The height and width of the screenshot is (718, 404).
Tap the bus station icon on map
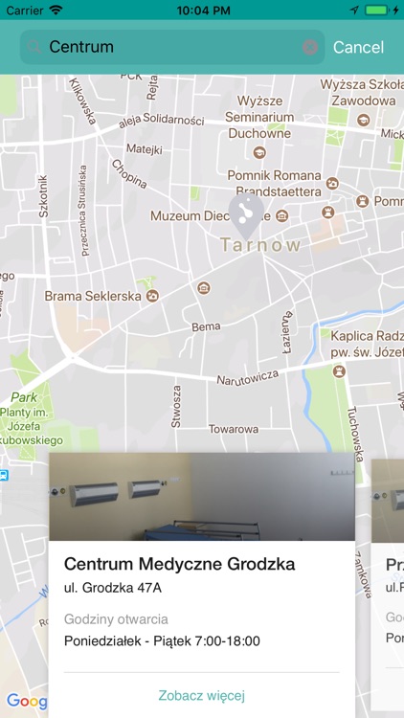point(4,475)
